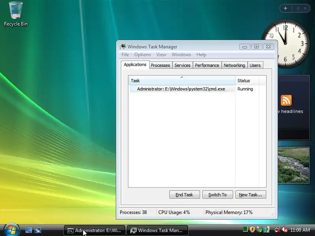Click the analog clock gadget
Image resolution: width=315 pixels, height=236 pixels.
(285, 43)
